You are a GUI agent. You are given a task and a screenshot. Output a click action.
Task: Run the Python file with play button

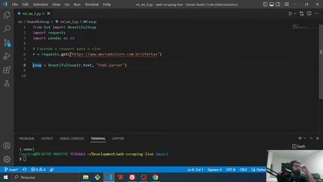pyautogui.click(x=290, y=14)
